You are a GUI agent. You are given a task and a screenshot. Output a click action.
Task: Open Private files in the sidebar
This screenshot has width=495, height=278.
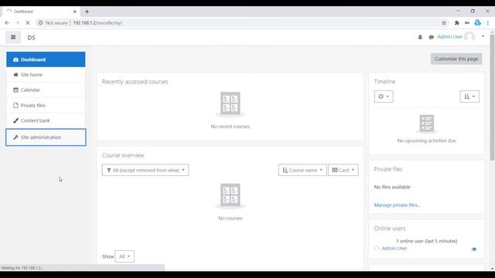46,105
